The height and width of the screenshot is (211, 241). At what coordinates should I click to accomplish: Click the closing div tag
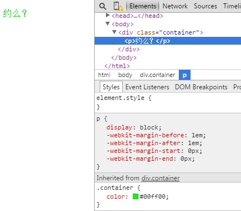[x=129, y=49]
